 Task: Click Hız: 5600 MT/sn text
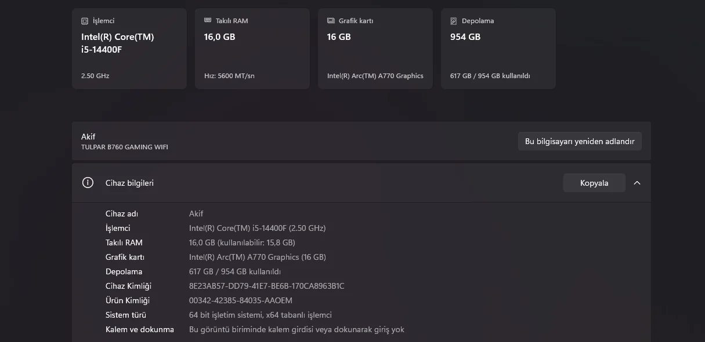pyautogui.click(x=229, y=76)
